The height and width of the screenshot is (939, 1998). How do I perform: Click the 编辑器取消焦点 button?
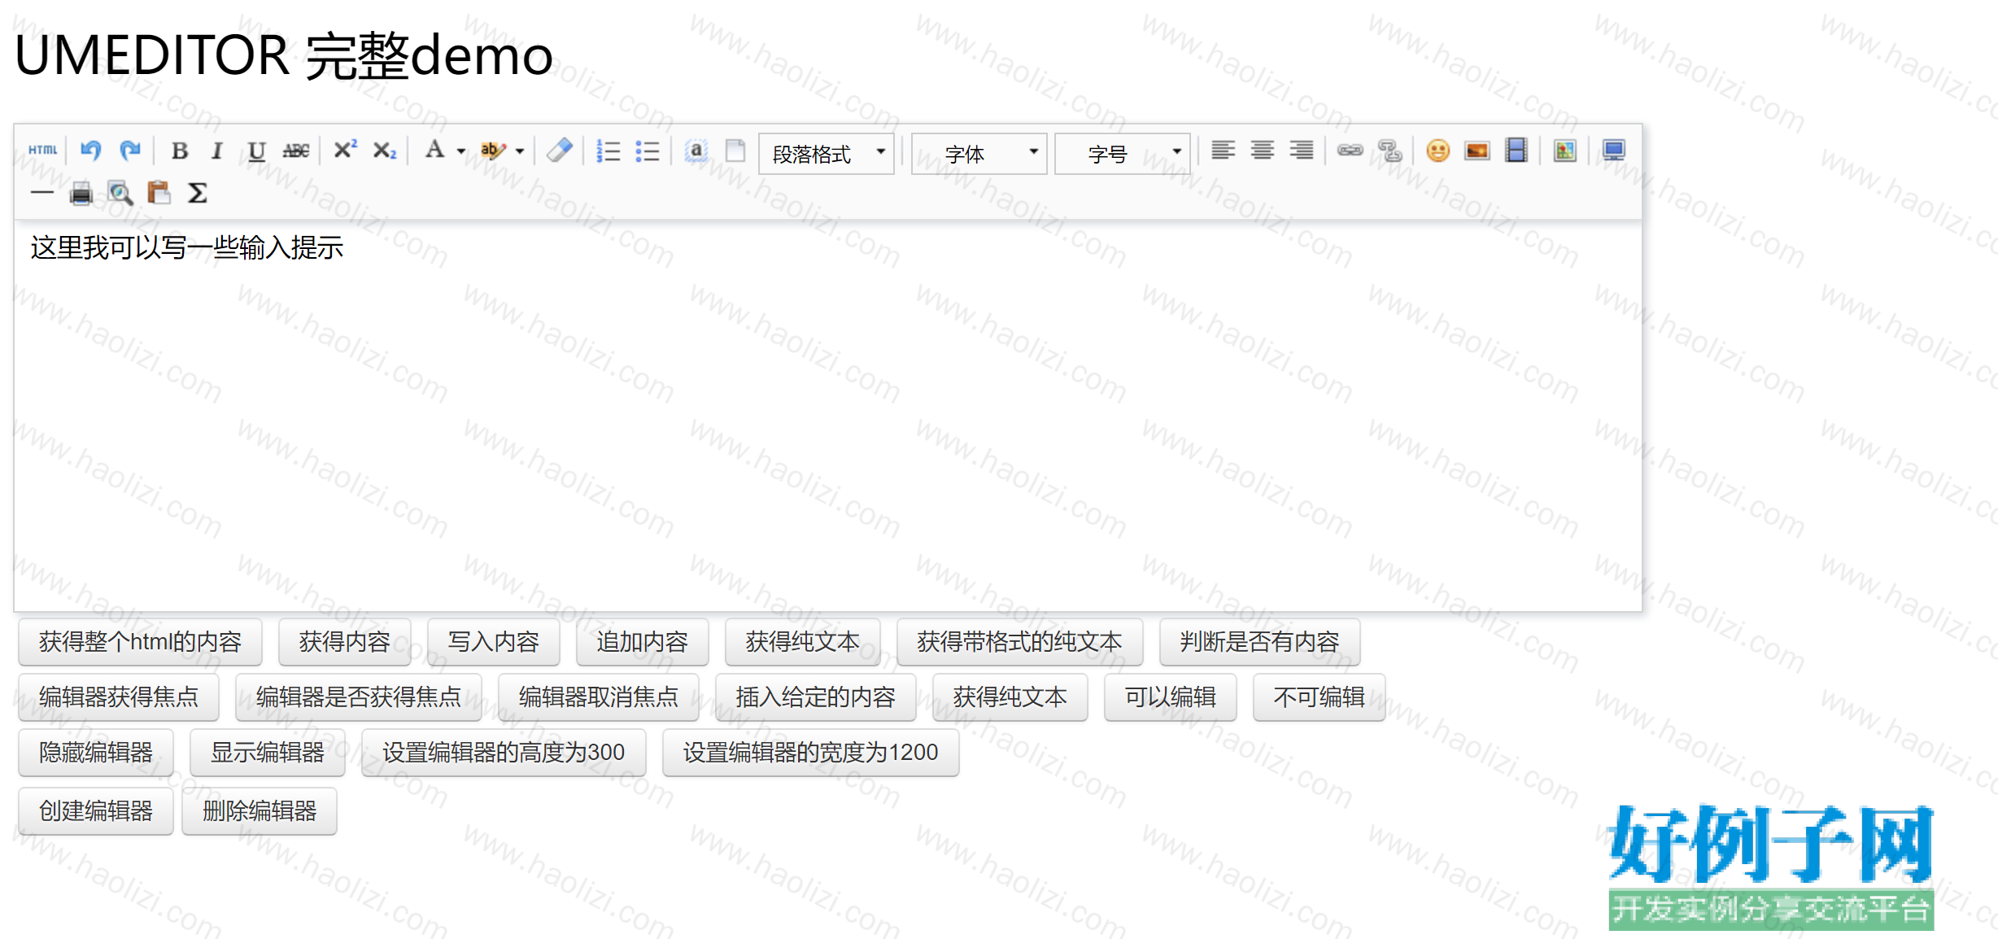coord(598,697)
